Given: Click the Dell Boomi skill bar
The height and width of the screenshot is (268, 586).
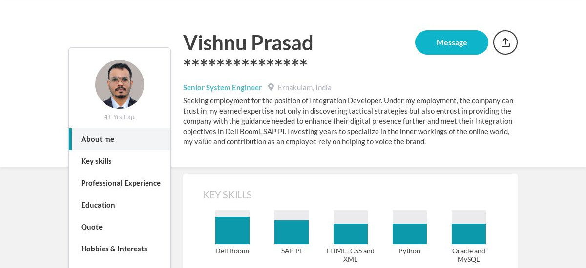Looking at the screenshot, I should (x=232, y=227).
